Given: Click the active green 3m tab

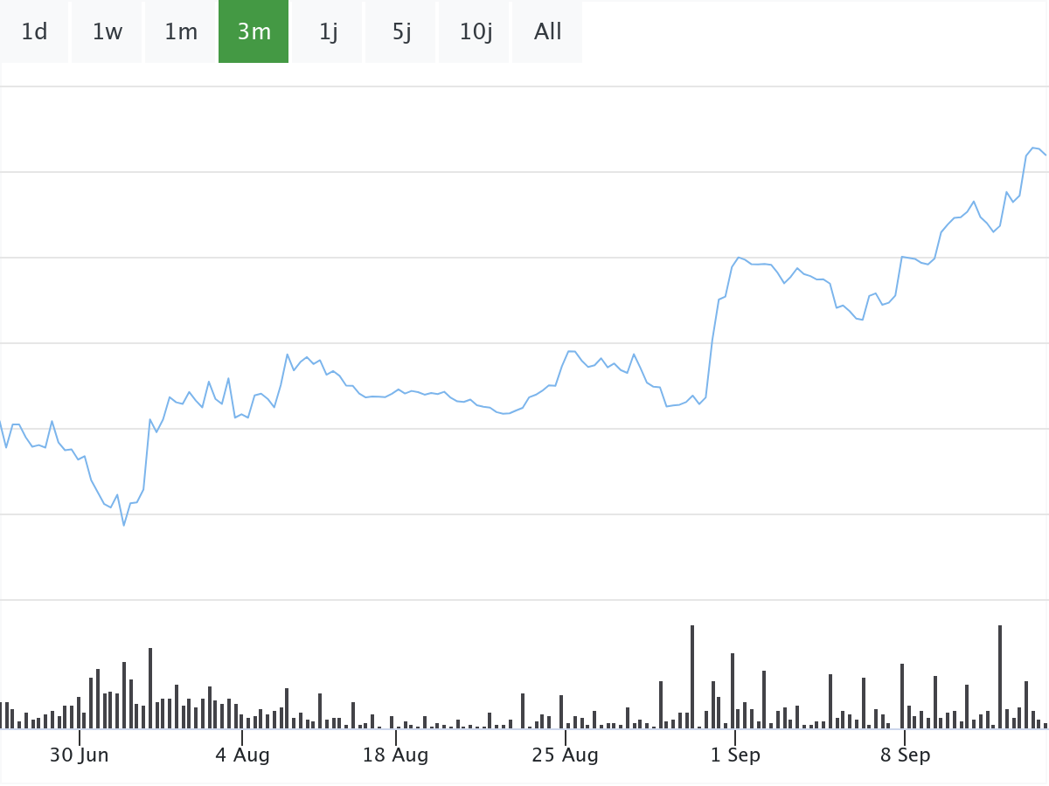Looking at the screenshot, I should point(254,32).
